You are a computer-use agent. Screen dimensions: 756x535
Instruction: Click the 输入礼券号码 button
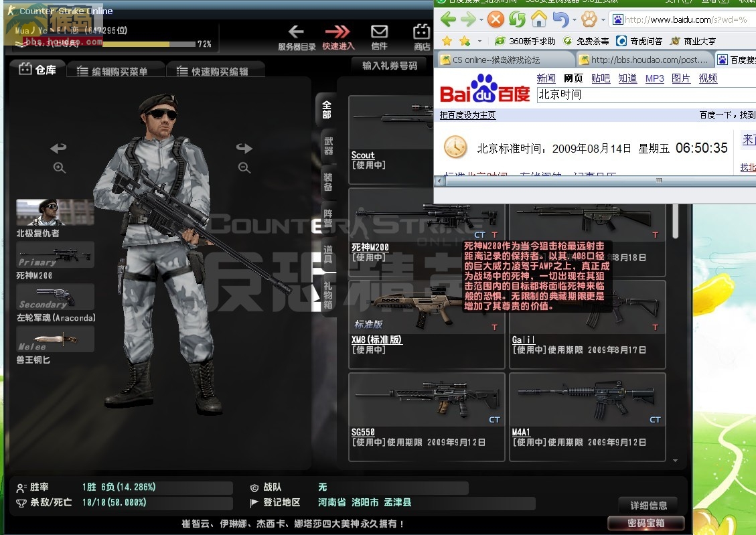point(390,66)
